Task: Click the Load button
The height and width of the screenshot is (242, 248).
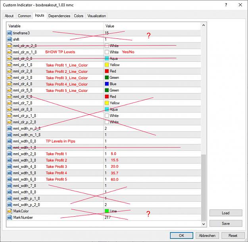Action: [226, 213]
